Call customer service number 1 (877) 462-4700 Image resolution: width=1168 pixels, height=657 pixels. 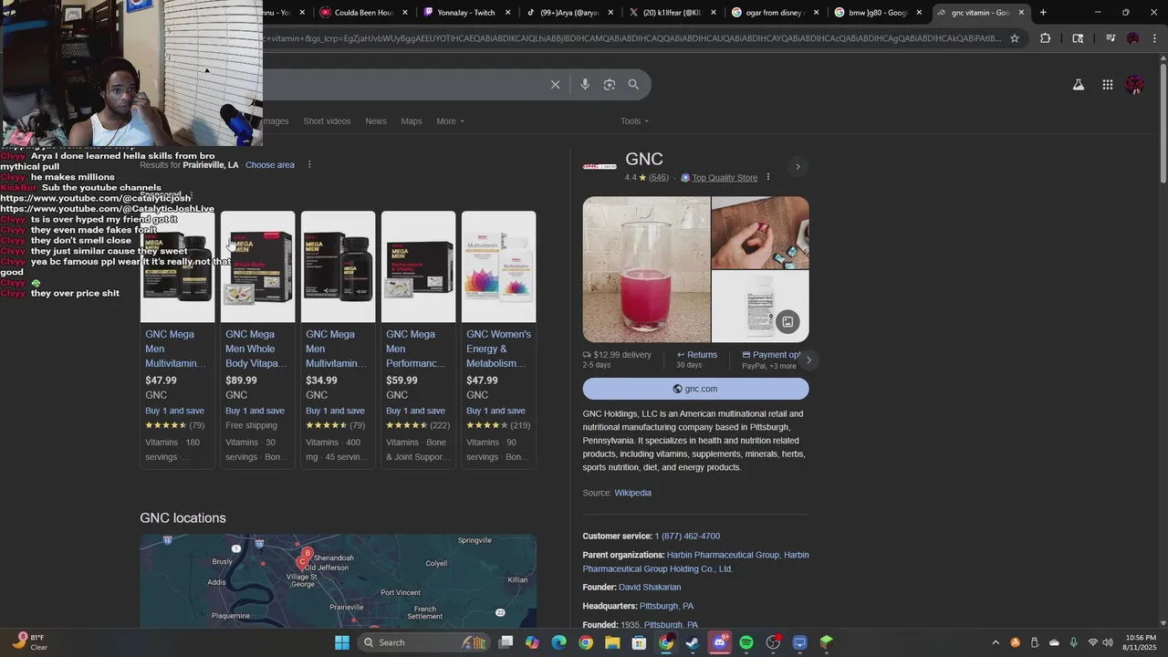click(x=687, y=537)
